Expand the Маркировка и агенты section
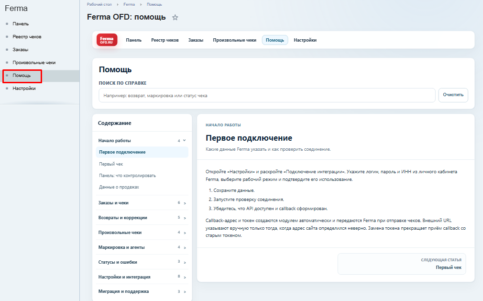 tap(142, 247)
